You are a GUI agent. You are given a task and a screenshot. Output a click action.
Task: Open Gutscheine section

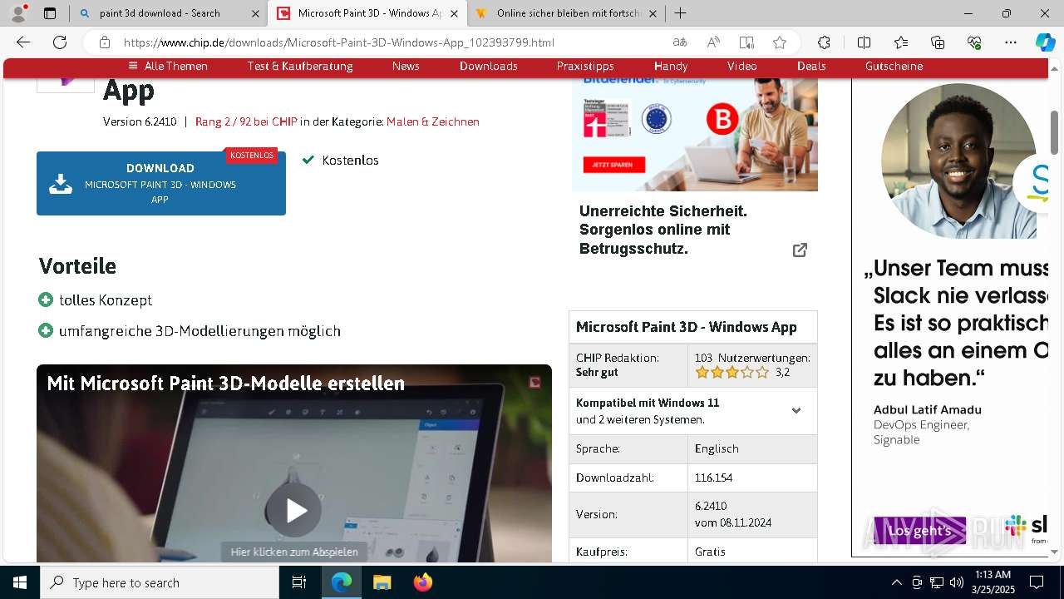pos(894,66)
